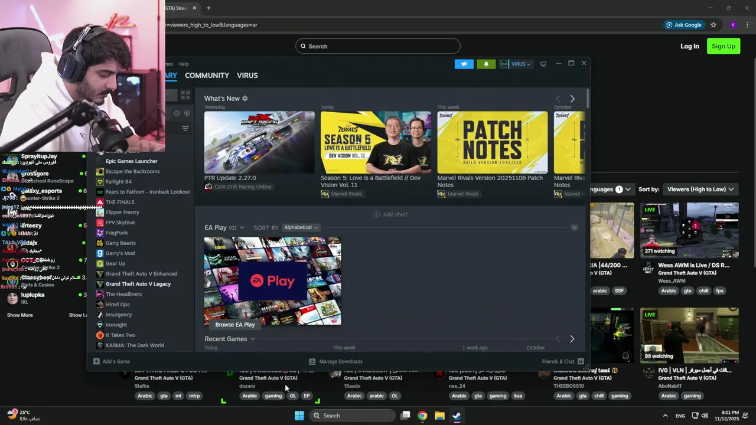Open the COMMUNITY tab in Steam
Image resolution: width=756 pixels, height=425 pixels.
tap(207, 76)
